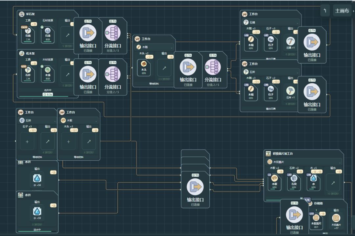Open the 石斧 recipe dropdown in the workbench

coord(271,72)
